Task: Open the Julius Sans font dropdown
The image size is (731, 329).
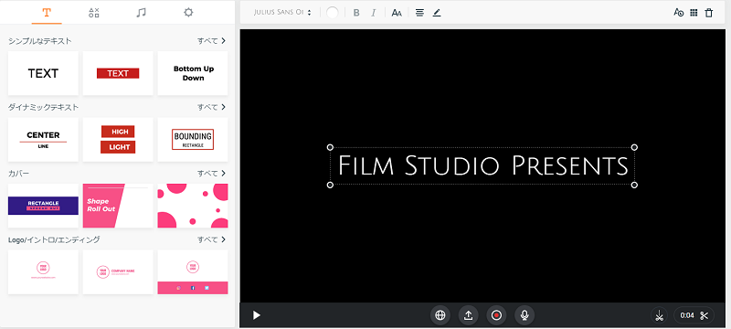Action: (x=282, y=13)
